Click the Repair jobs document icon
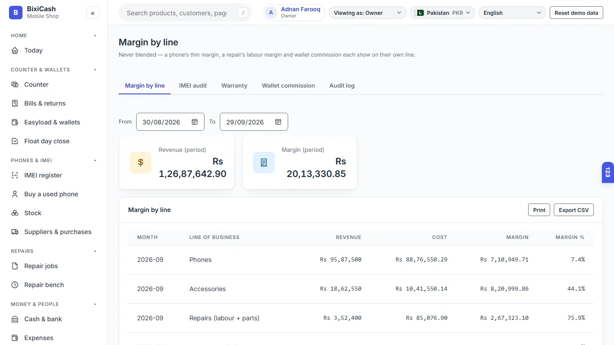614x345 pixels. point(15,266)
